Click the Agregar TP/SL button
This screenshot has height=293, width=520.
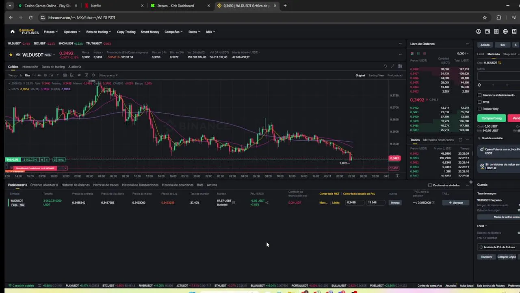[456, 203]
